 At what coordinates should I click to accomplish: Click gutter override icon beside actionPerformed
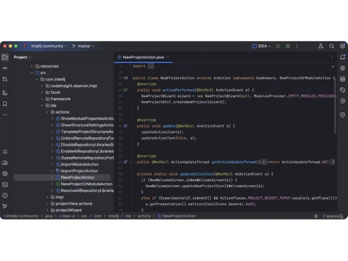tap(126, 90)
